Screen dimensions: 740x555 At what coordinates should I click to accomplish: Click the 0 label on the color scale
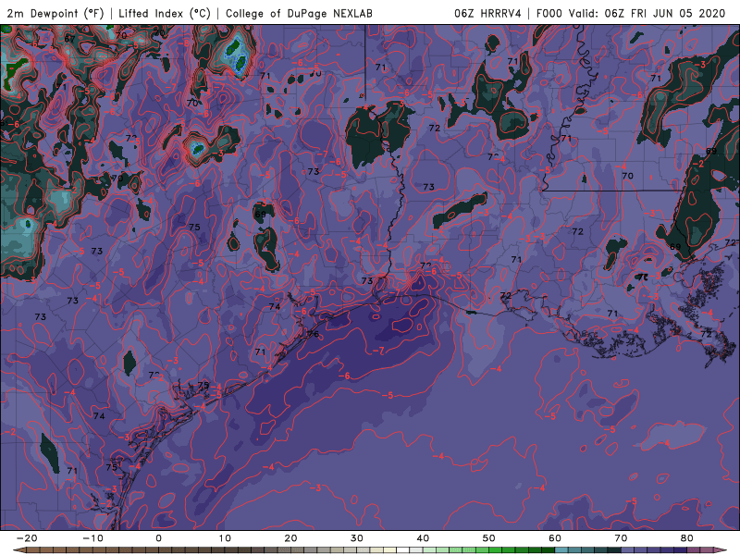coord(158,538)
